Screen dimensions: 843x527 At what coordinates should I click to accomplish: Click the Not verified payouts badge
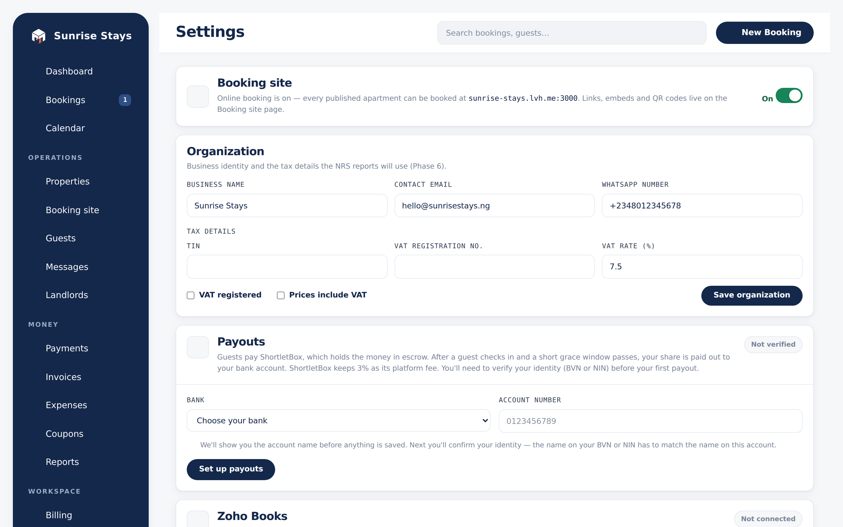point(773,345)
